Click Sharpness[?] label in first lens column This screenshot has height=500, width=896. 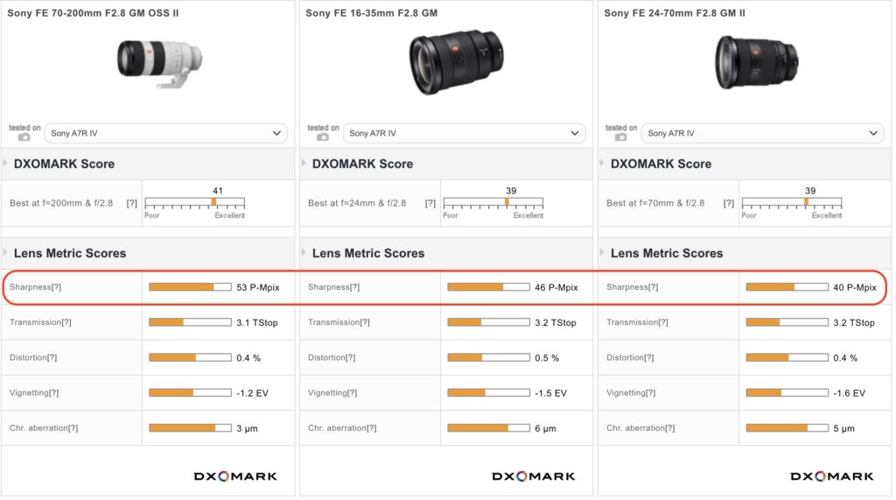pyautogui.click(x=35, y=287)
